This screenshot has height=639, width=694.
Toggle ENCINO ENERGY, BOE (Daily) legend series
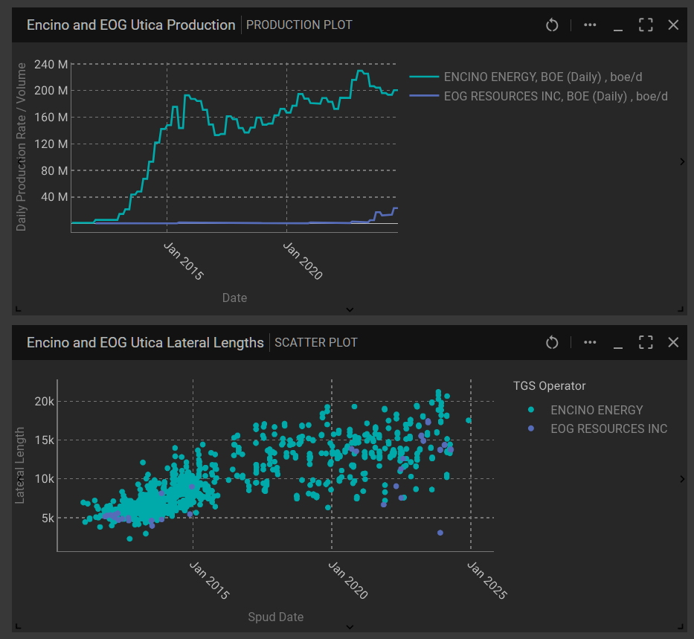(526, 77)
